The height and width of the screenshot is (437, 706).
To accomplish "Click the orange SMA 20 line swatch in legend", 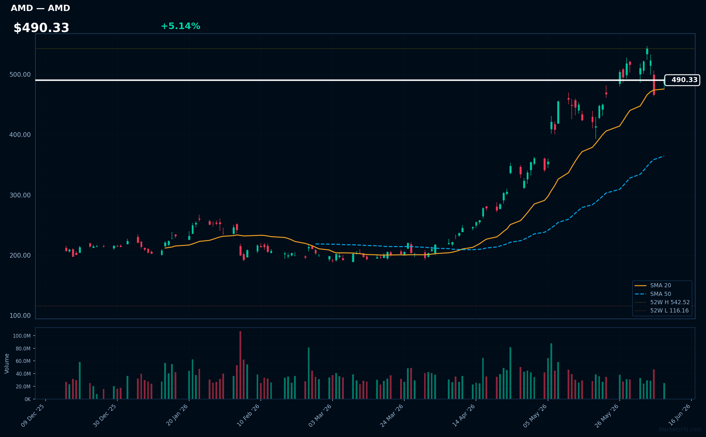I will [640, 286].
